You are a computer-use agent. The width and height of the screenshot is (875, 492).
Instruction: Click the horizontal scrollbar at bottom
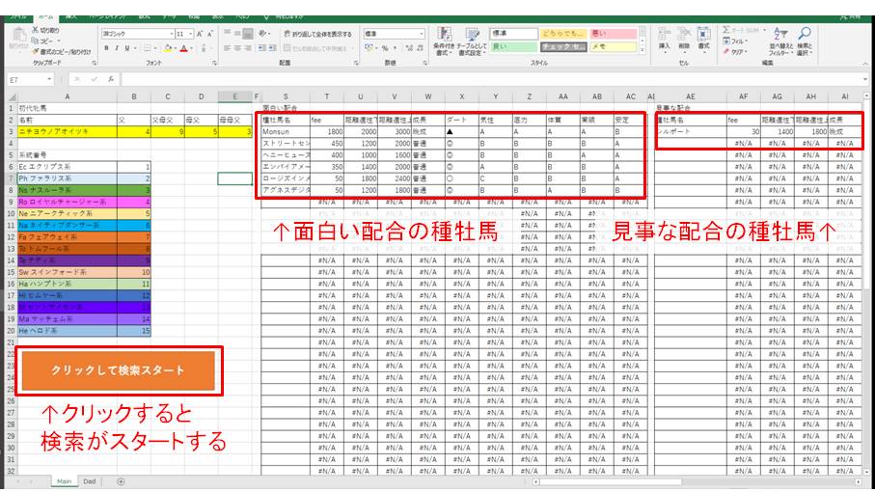point(696,482)
